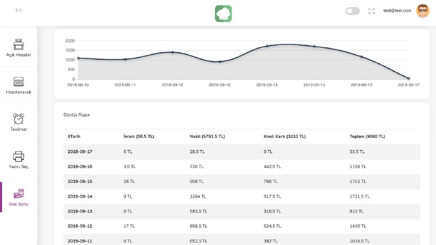Viewport: 436px width, 245px height.
Task: Select the 2019-09-16 date row
Action: (x=241, y=166)
